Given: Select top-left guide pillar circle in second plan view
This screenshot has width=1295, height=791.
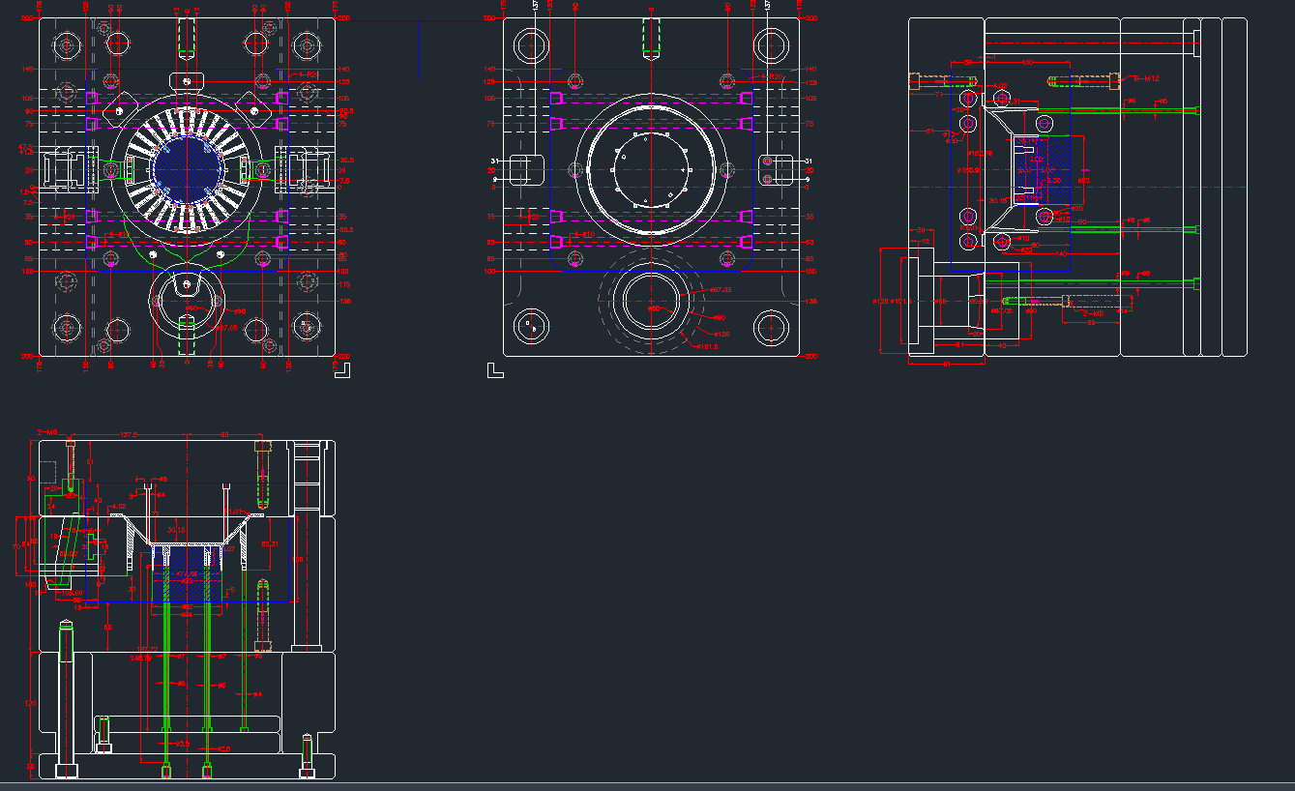Looking at the screenshot, I should [x=532, y=44].
